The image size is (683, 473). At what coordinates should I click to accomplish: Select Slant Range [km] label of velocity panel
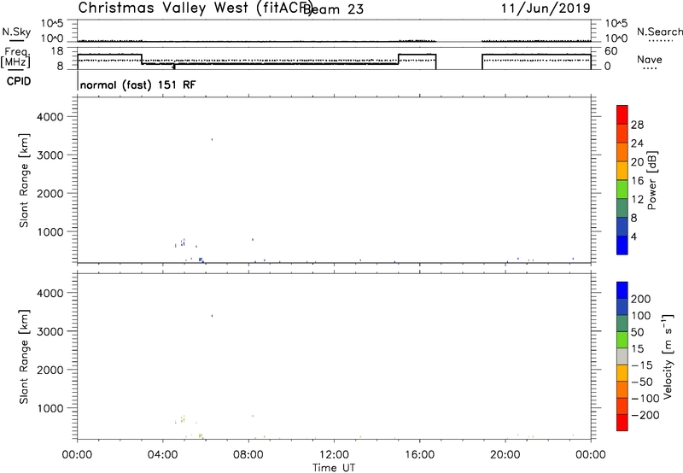(24, 357)
